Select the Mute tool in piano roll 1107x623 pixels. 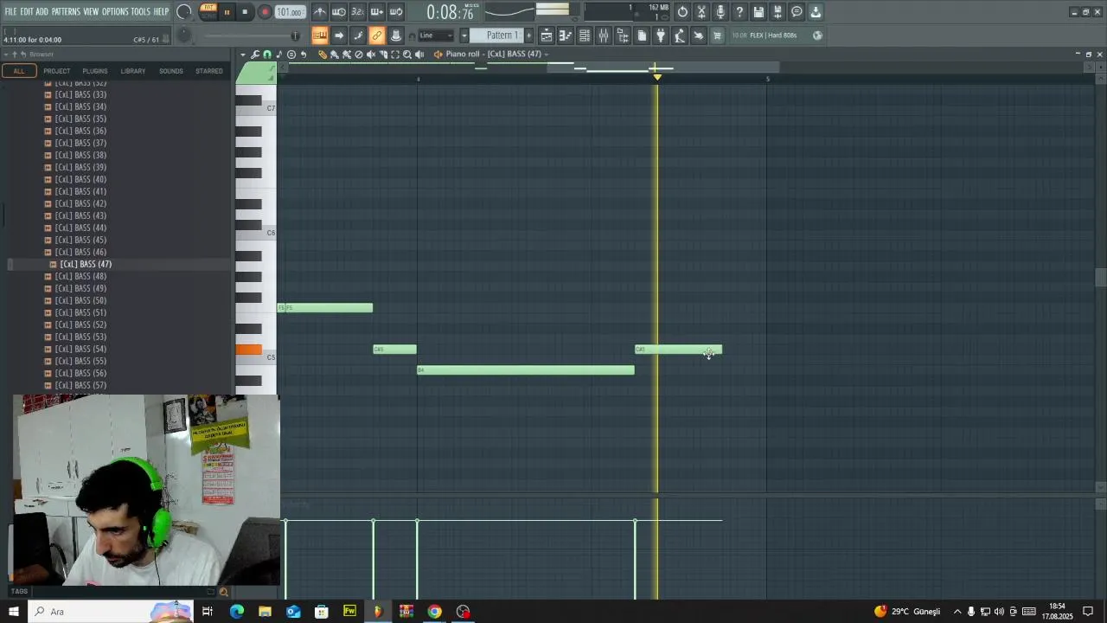click(x=371, y=55)
